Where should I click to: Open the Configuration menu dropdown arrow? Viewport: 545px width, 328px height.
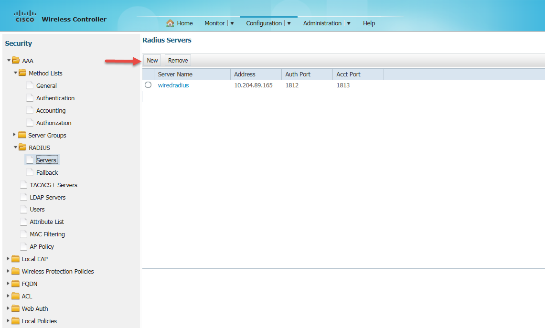pos(289,23)
